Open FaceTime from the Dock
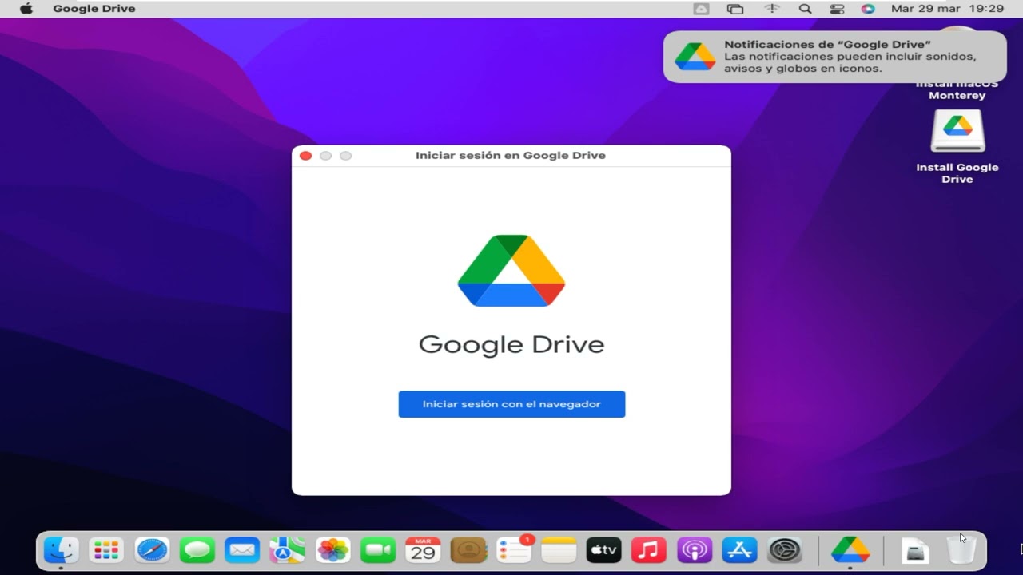Screen dimensions: 1023x575 [378, 549]
